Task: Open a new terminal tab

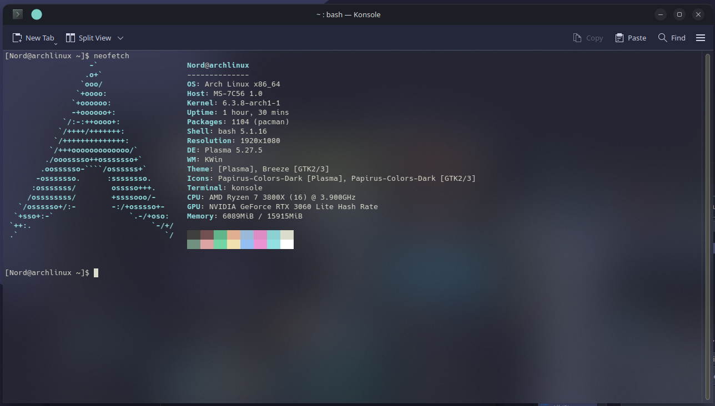Action: [34, 38]
